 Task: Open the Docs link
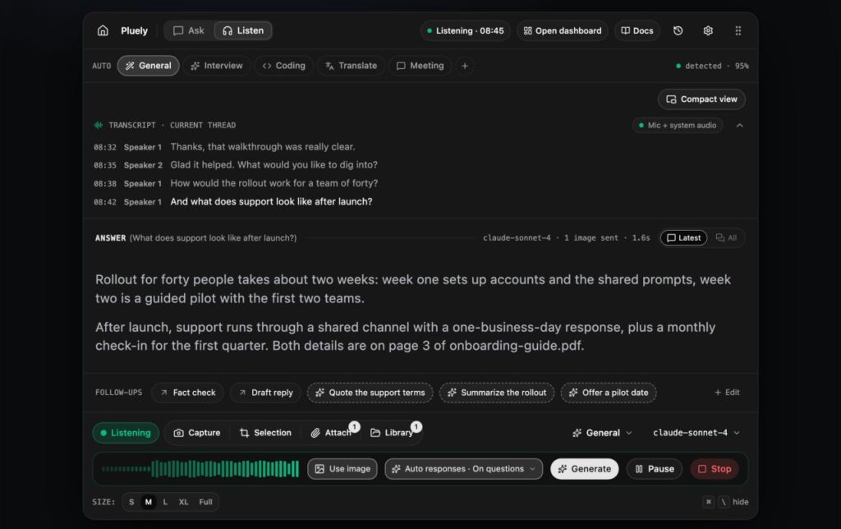(x=637, y=30)
